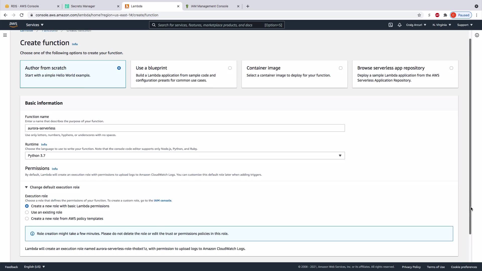482x271 pixels.
Task: Select the Container image option
Action: [x=340, y=68]
